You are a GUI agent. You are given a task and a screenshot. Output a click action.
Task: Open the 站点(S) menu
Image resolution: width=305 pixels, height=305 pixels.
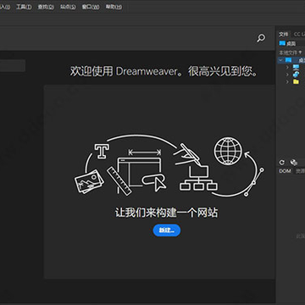pyautogui.click(x=68, y=7)
